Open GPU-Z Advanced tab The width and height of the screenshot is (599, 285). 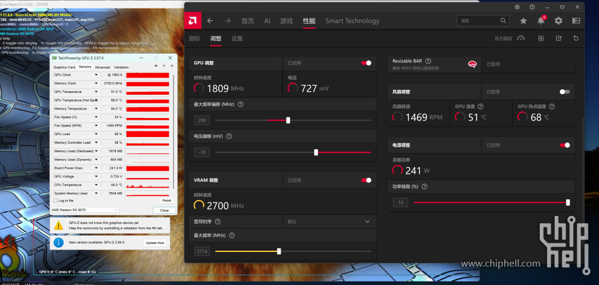[103, 67]
